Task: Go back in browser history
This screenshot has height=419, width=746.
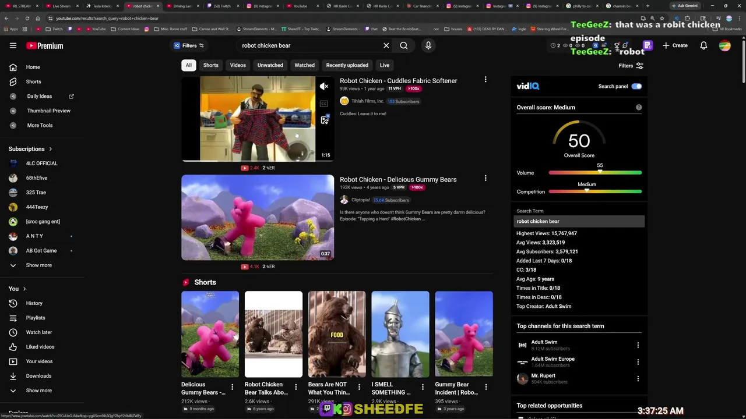Action: pyautogui.click(x=6, y=18)
